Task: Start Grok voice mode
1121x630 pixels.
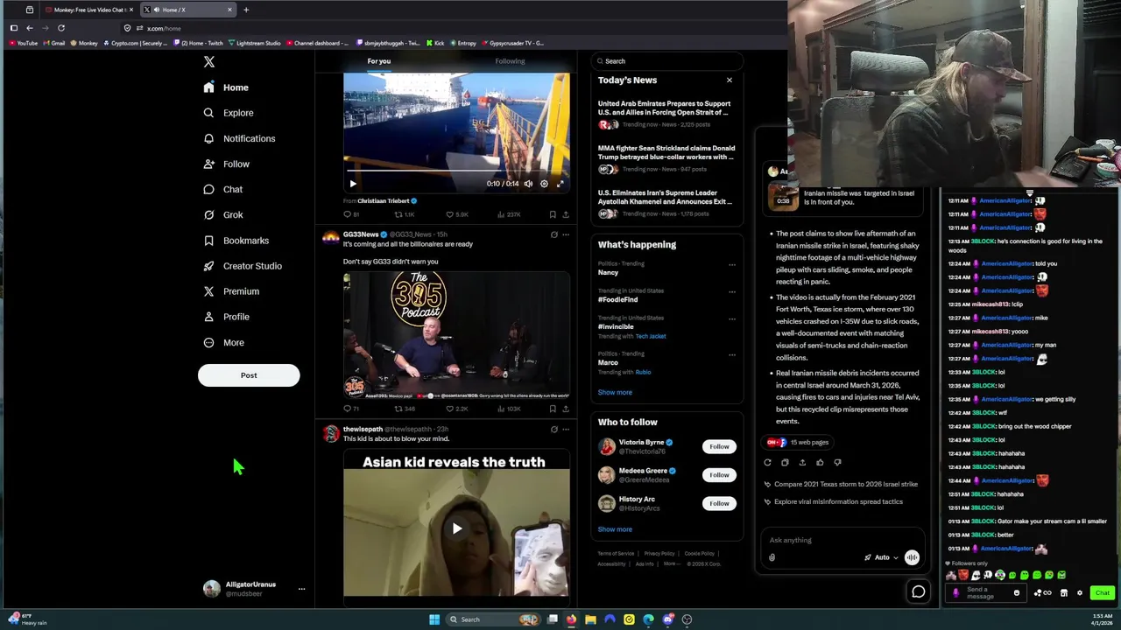Action: point(912,557)
